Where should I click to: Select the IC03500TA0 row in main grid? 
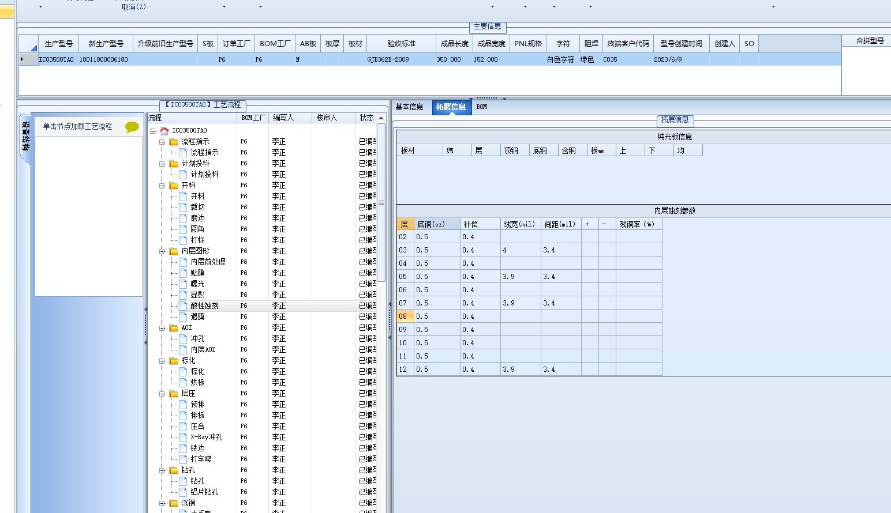click(x=430, y=59)
